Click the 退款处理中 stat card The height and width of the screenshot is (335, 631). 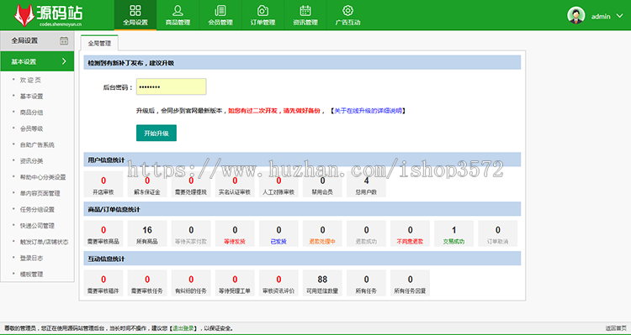(323, 233)
